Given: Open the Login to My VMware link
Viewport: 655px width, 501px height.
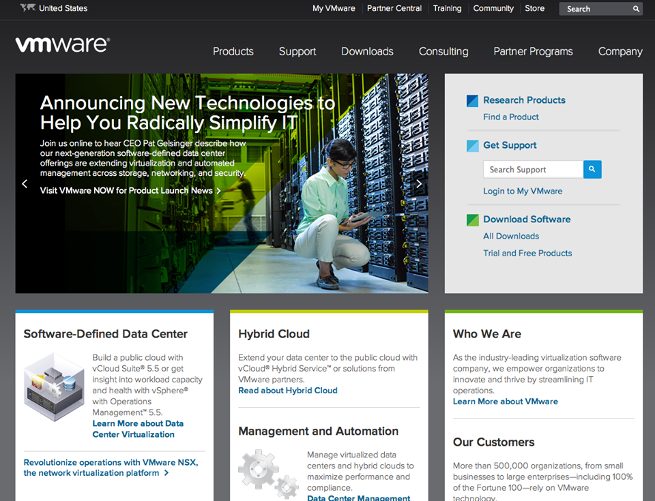Looking at the screenshot, I should pyautogui.click(x=523, y=191).
